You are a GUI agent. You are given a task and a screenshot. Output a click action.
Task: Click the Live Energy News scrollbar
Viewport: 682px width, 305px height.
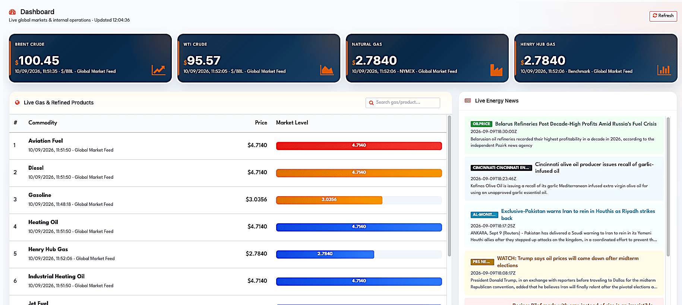tap(668, 186)
